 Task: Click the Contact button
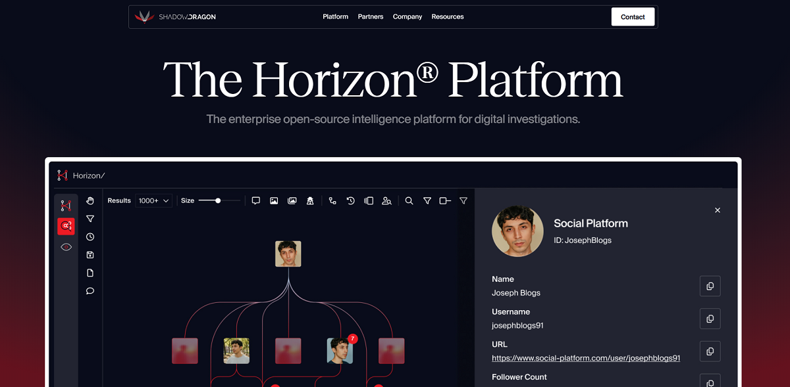coord(633,17)
